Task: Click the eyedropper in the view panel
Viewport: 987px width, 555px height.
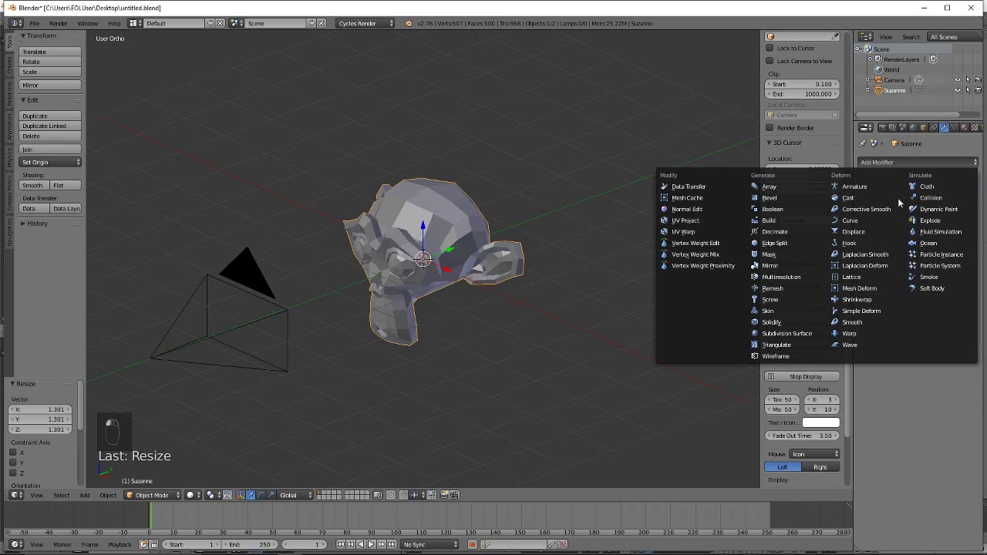Action: pyautogui.click(x=835, y=36)
